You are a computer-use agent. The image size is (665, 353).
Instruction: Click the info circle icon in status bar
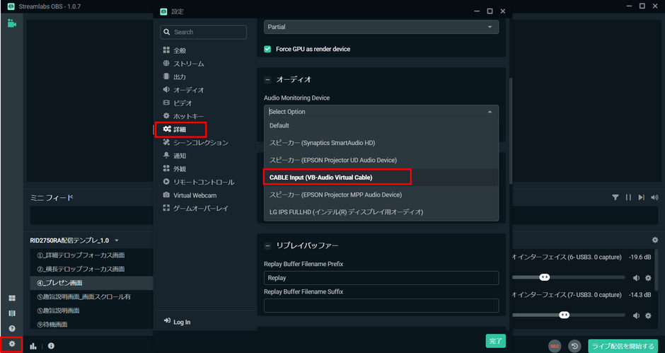51,346
